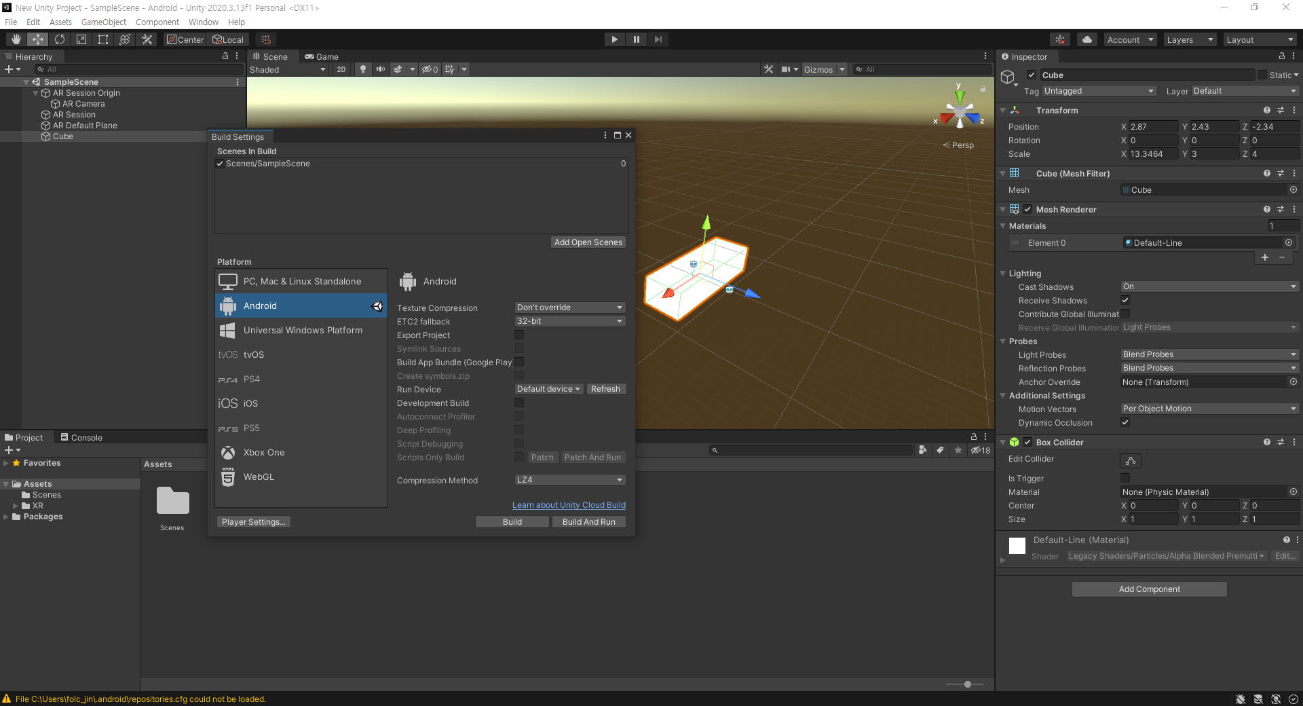The width and height of the screenshot is (1303, 706).
Task: Select PC, Mac & Linux Standalone platform
Action: tap(301, 281)
